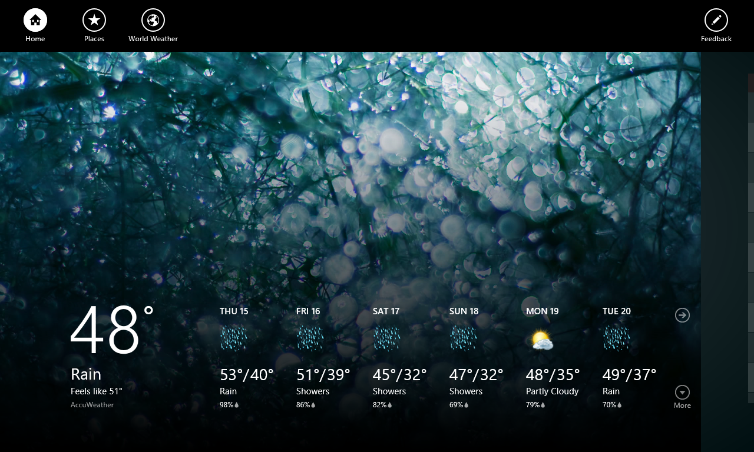Click the Home label in the app bar
Viewport: 754px width, 452px height.
click(35, 39)
